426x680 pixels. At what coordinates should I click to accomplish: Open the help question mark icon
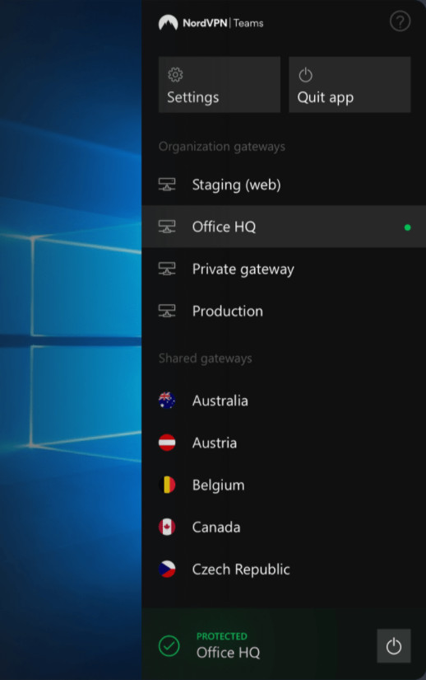click(400, 21)
